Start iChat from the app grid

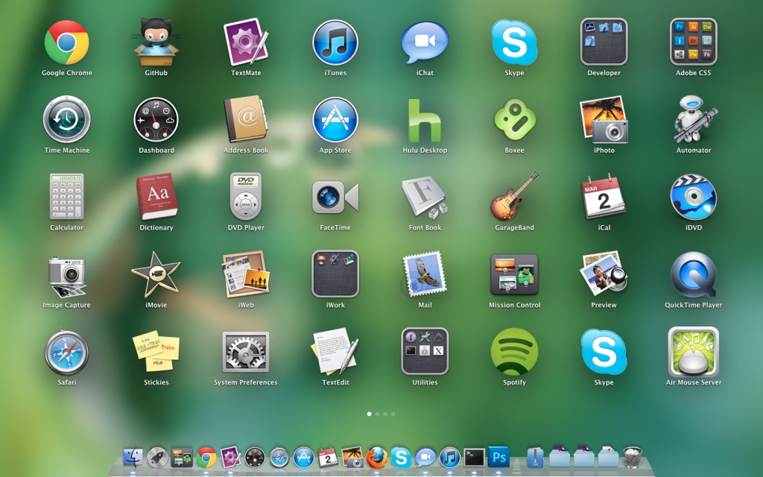[x=425, y=43]
